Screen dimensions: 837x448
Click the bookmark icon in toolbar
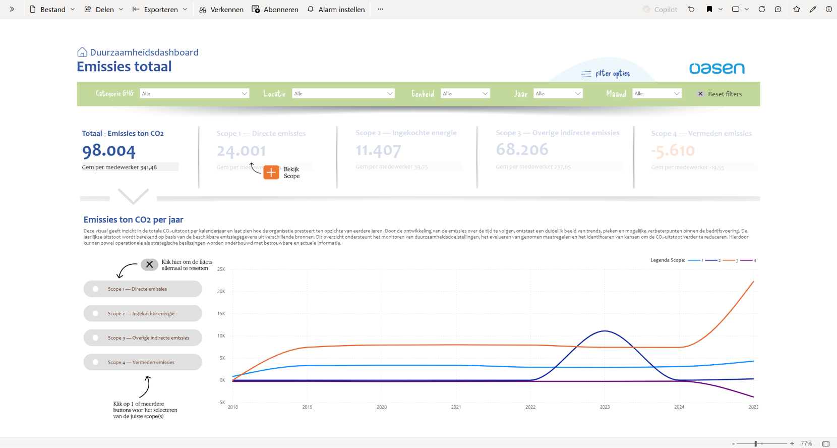[709, 9]
